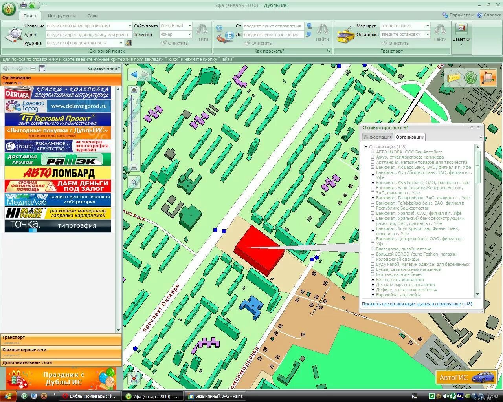Open the 2GIS compass application menu button
The height and width of the screenshot is (402, 503).
pyautogui.click(x=9, y=8)
